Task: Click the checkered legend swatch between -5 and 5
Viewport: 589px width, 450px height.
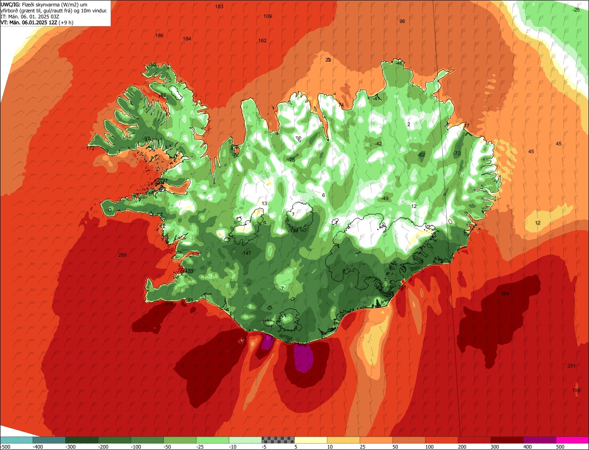Action: (x=278, y=439)
